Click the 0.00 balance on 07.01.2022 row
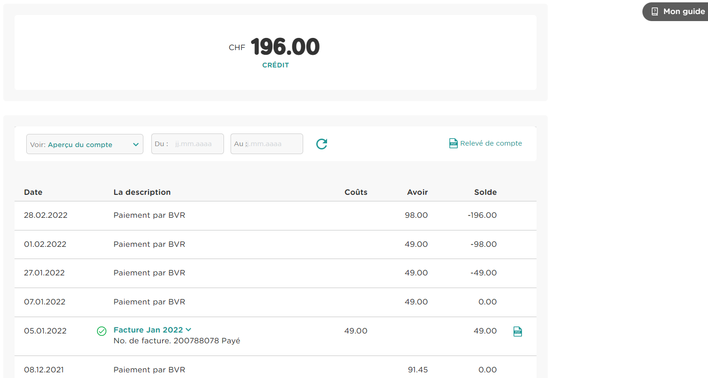The image size is (708, 378). [488, 302]
